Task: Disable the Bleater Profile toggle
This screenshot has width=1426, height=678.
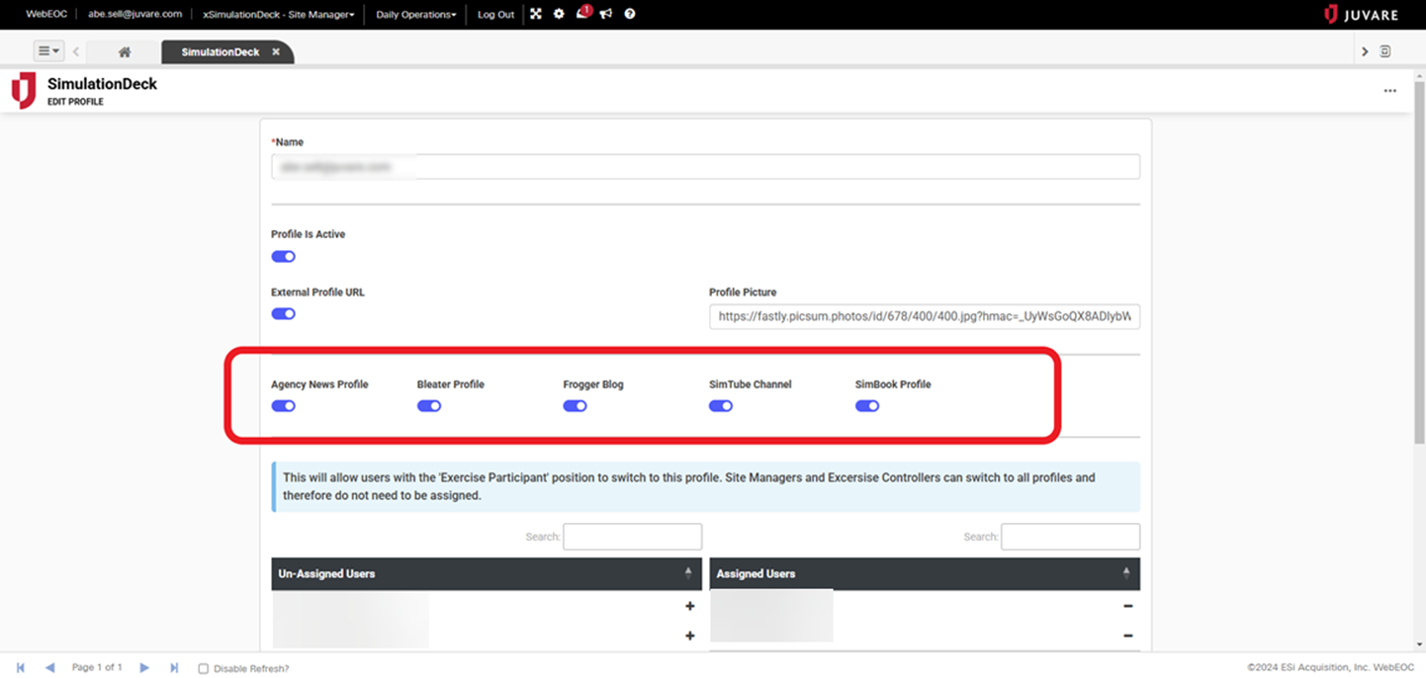Action: 429,406
